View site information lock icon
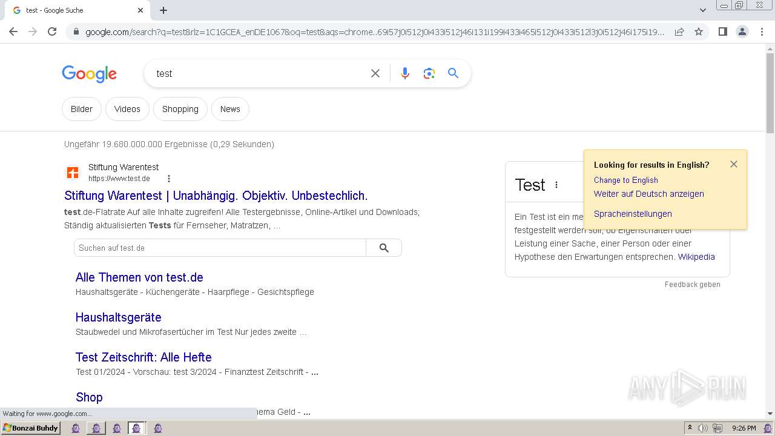Viewport: 775px width, 436px height. (x=76, y=32)
